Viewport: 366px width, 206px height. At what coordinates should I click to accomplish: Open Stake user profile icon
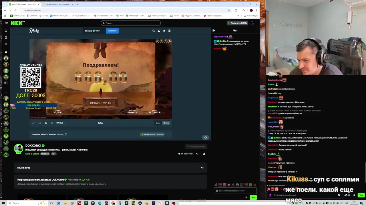pos(159,31)
